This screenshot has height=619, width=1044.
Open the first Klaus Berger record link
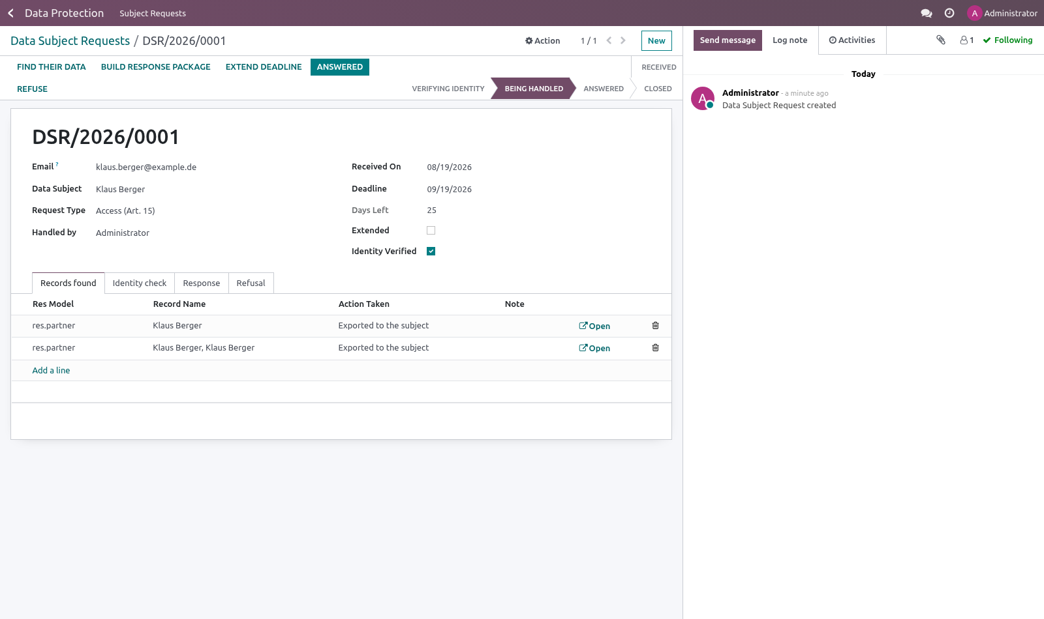click(594, 326)
